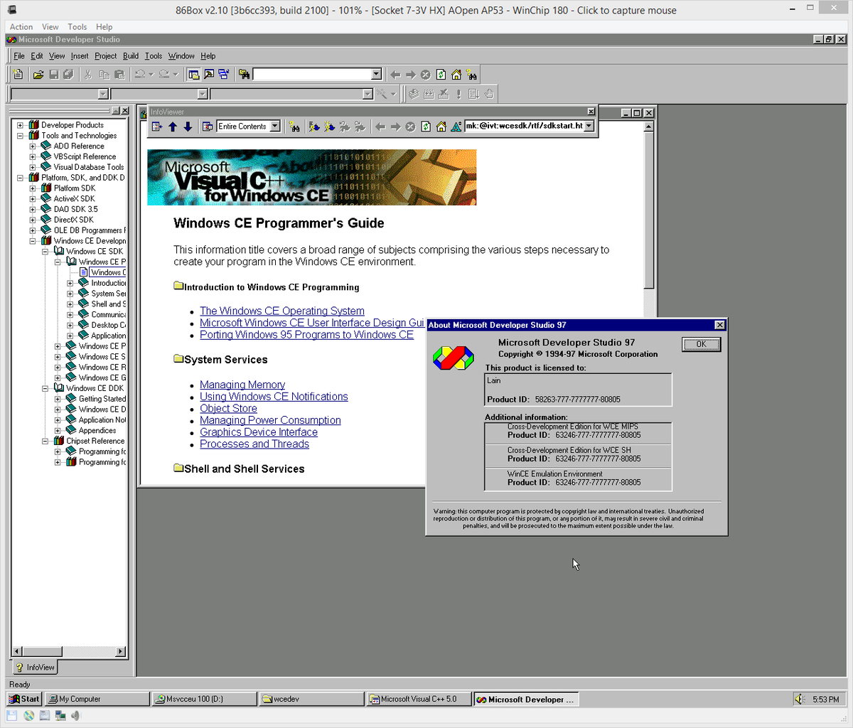The height and width of the screenshot is (728, 853).
Task: Toggle the Workspace window button
Action: [x=193, y=75]
